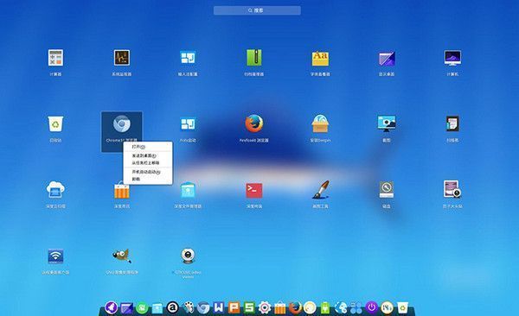519x316 pixels.
Task: Open the settings gear in the dock
Action: click(265, 307)
